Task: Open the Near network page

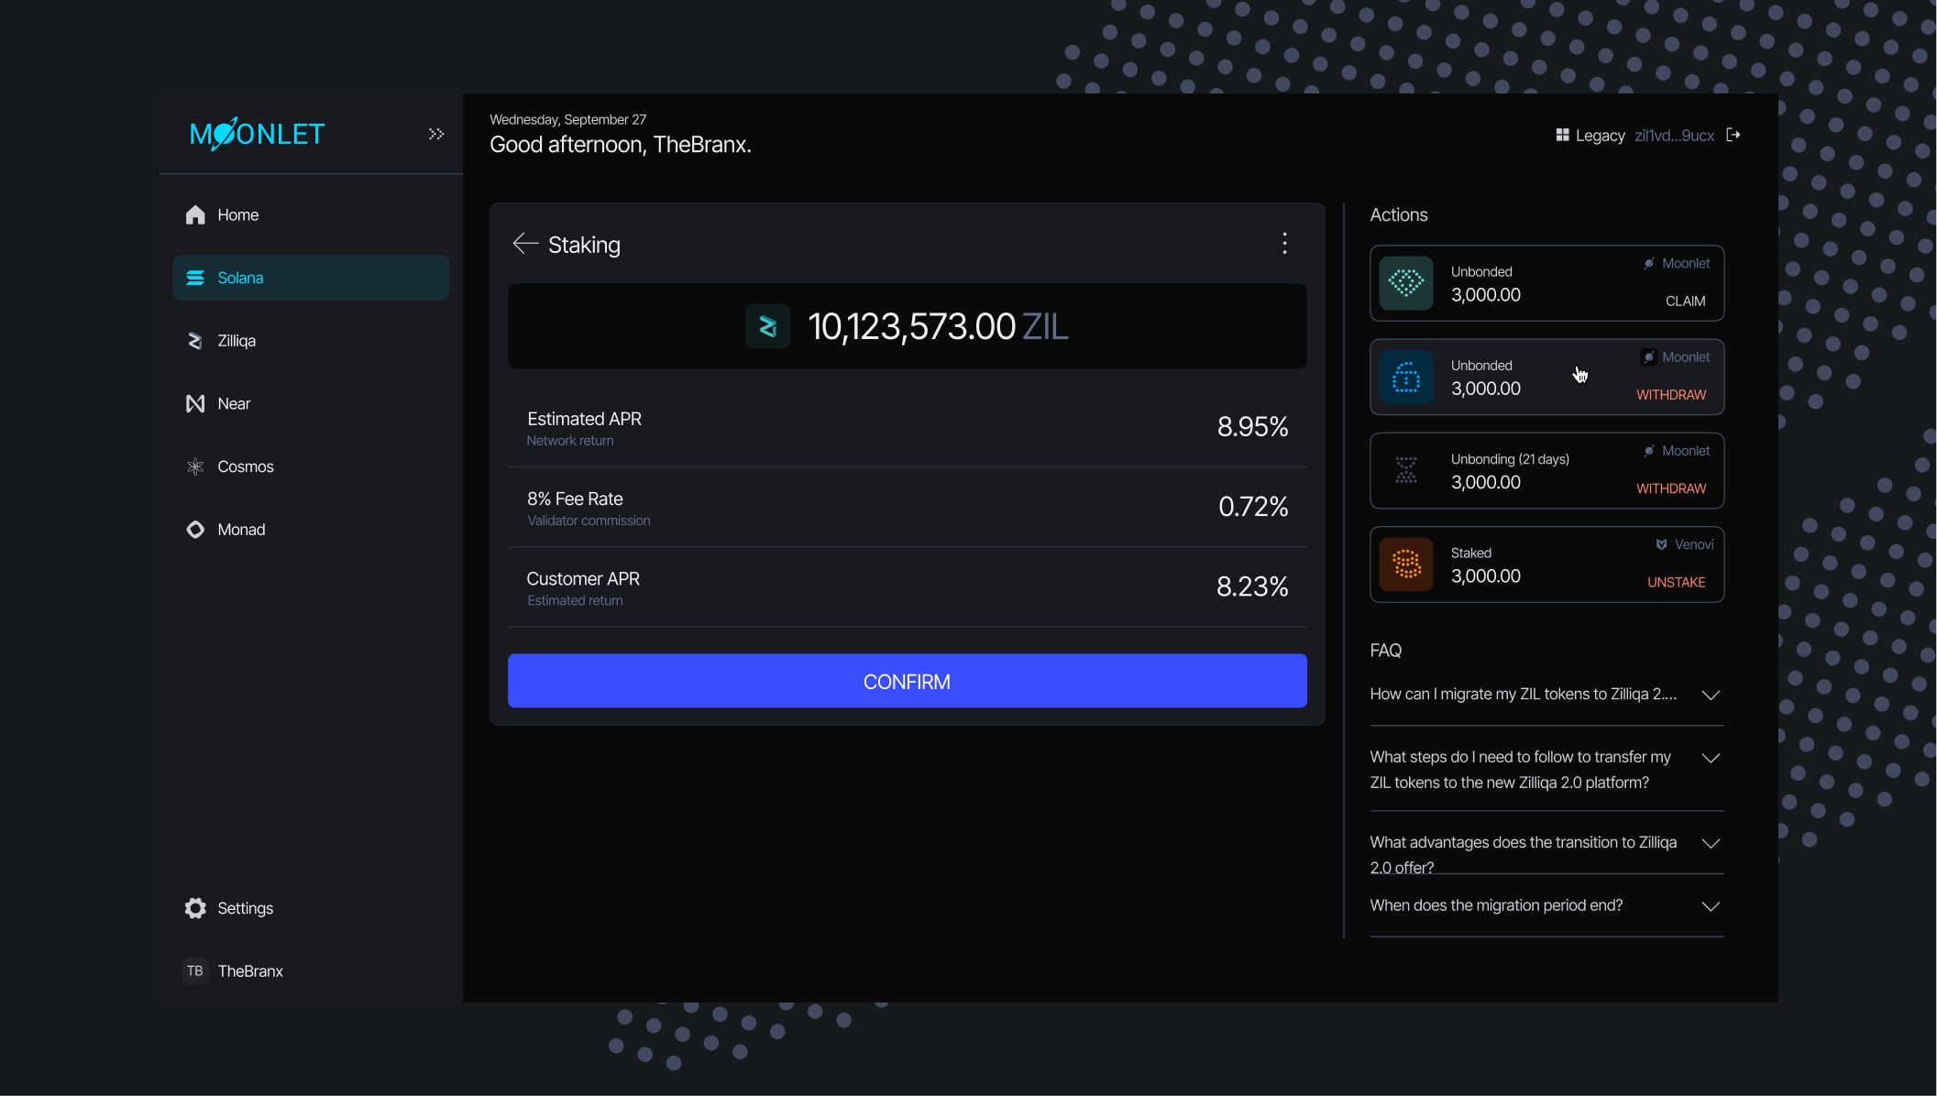Action: 234,404
